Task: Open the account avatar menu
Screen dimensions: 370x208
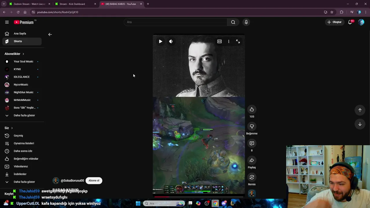Action: tap(361, 22)
